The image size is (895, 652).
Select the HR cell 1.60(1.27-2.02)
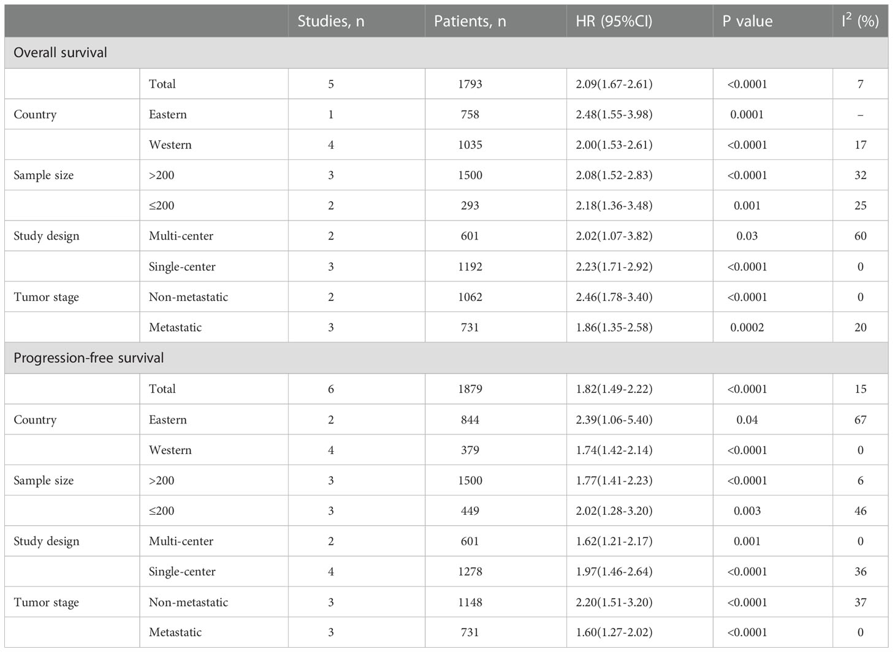click(614, 632)
